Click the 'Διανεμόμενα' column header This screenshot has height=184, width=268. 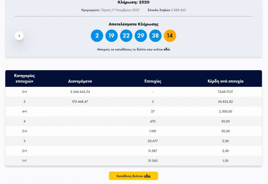pos(80,81)
